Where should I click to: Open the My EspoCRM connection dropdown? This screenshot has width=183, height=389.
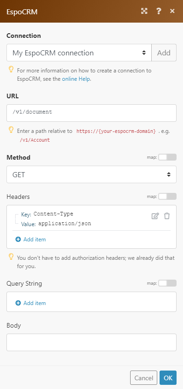(79, 53)
